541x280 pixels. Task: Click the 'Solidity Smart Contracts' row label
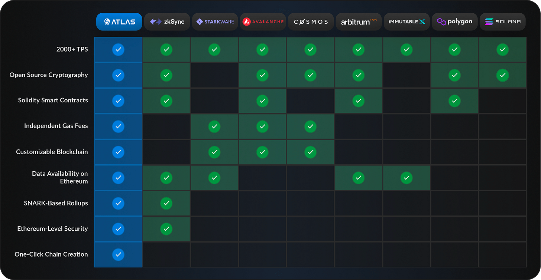click(x=53, y=101)
